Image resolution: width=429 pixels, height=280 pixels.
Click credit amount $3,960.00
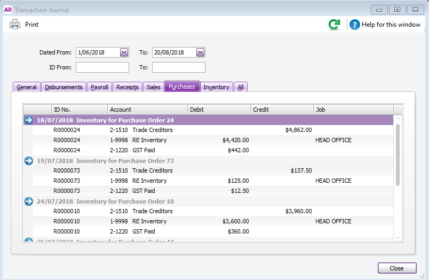point(298,211)
